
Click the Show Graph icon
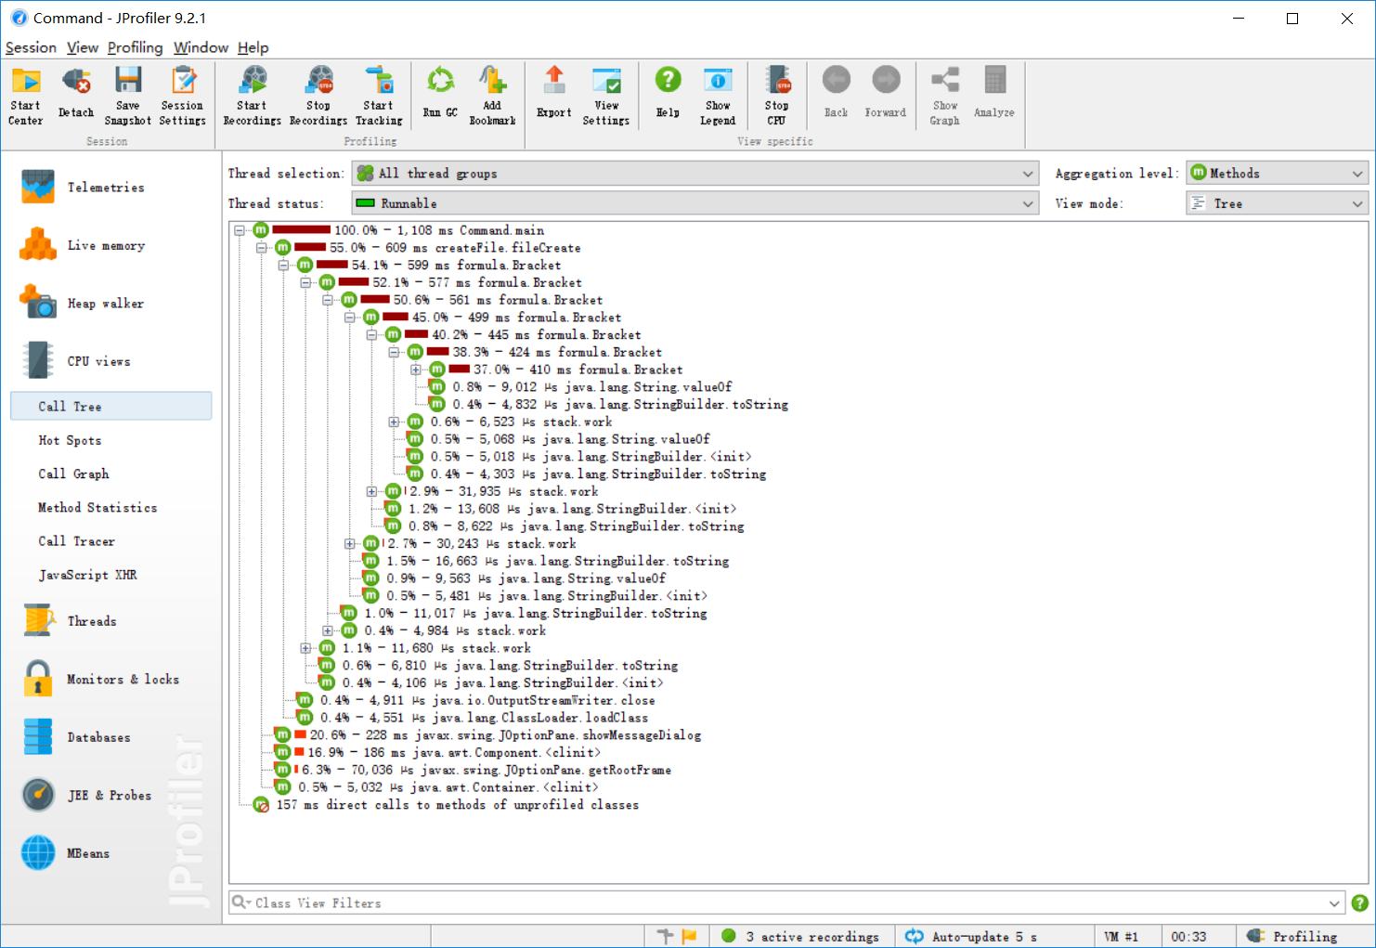(x=945, y=96)
